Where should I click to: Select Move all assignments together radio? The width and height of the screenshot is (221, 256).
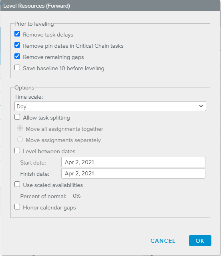pyautogui.click(x=20, y=128)
